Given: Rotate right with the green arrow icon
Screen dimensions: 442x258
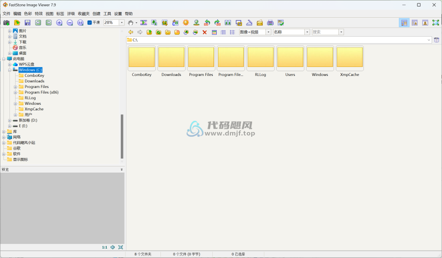Looking at the screenshot, I should [218, 22].
